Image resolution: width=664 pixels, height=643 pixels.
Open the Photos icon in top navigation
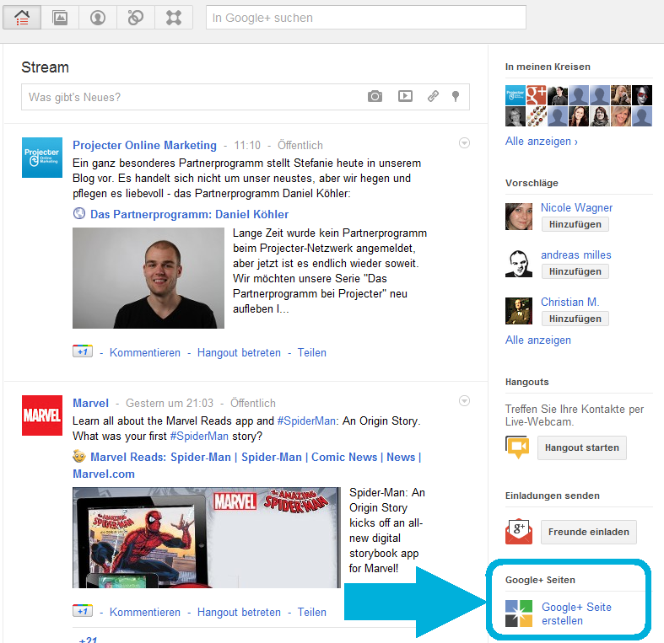(60, 18)
